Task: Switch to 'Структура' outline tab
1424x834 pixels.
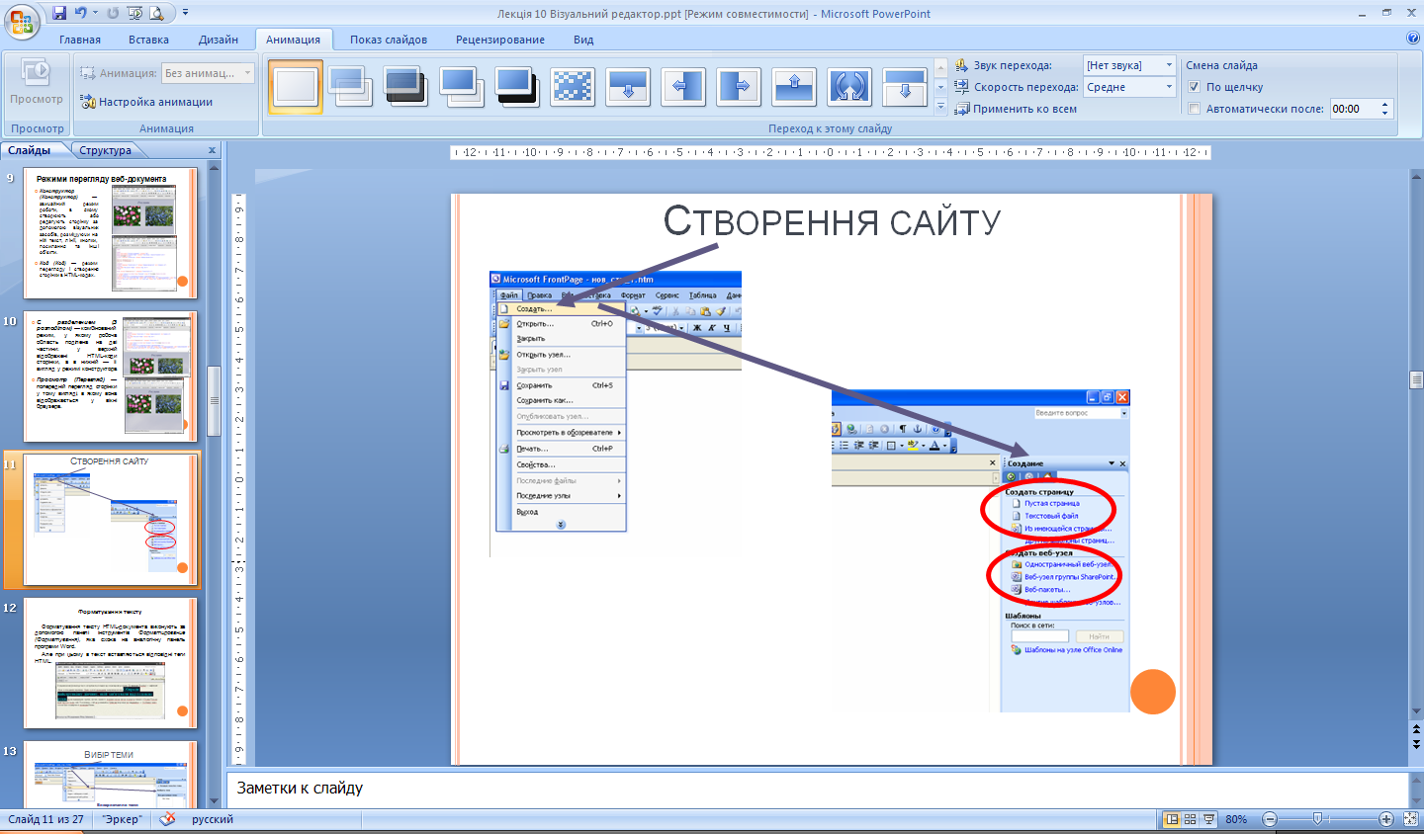Action: [x=106, y=150]
